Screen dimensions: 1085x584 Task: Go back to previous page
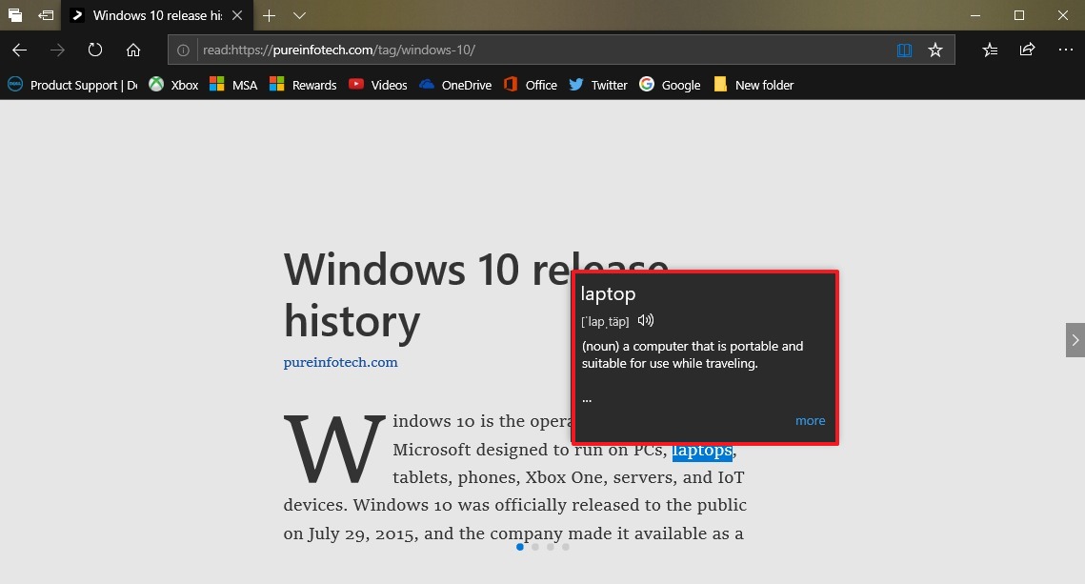pos(19,50)
